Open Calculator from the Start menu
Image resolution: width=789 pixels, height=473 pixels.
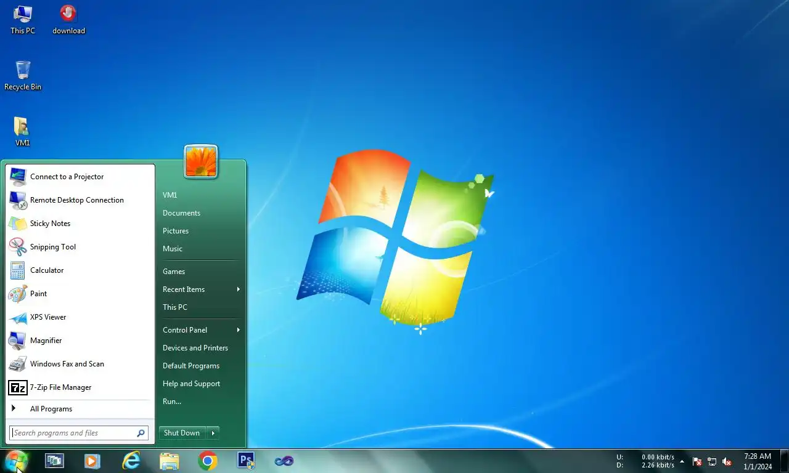80,270
